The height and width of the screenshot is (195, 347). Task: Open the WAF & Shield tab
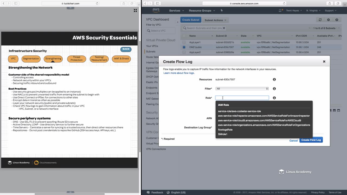[x=121, y=58]
